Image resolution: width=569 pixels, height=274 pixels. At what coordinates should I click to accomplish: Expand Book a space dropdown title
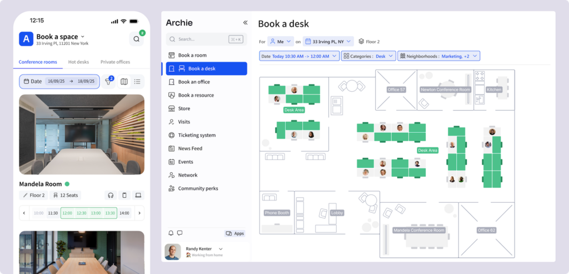coord(60,37)
